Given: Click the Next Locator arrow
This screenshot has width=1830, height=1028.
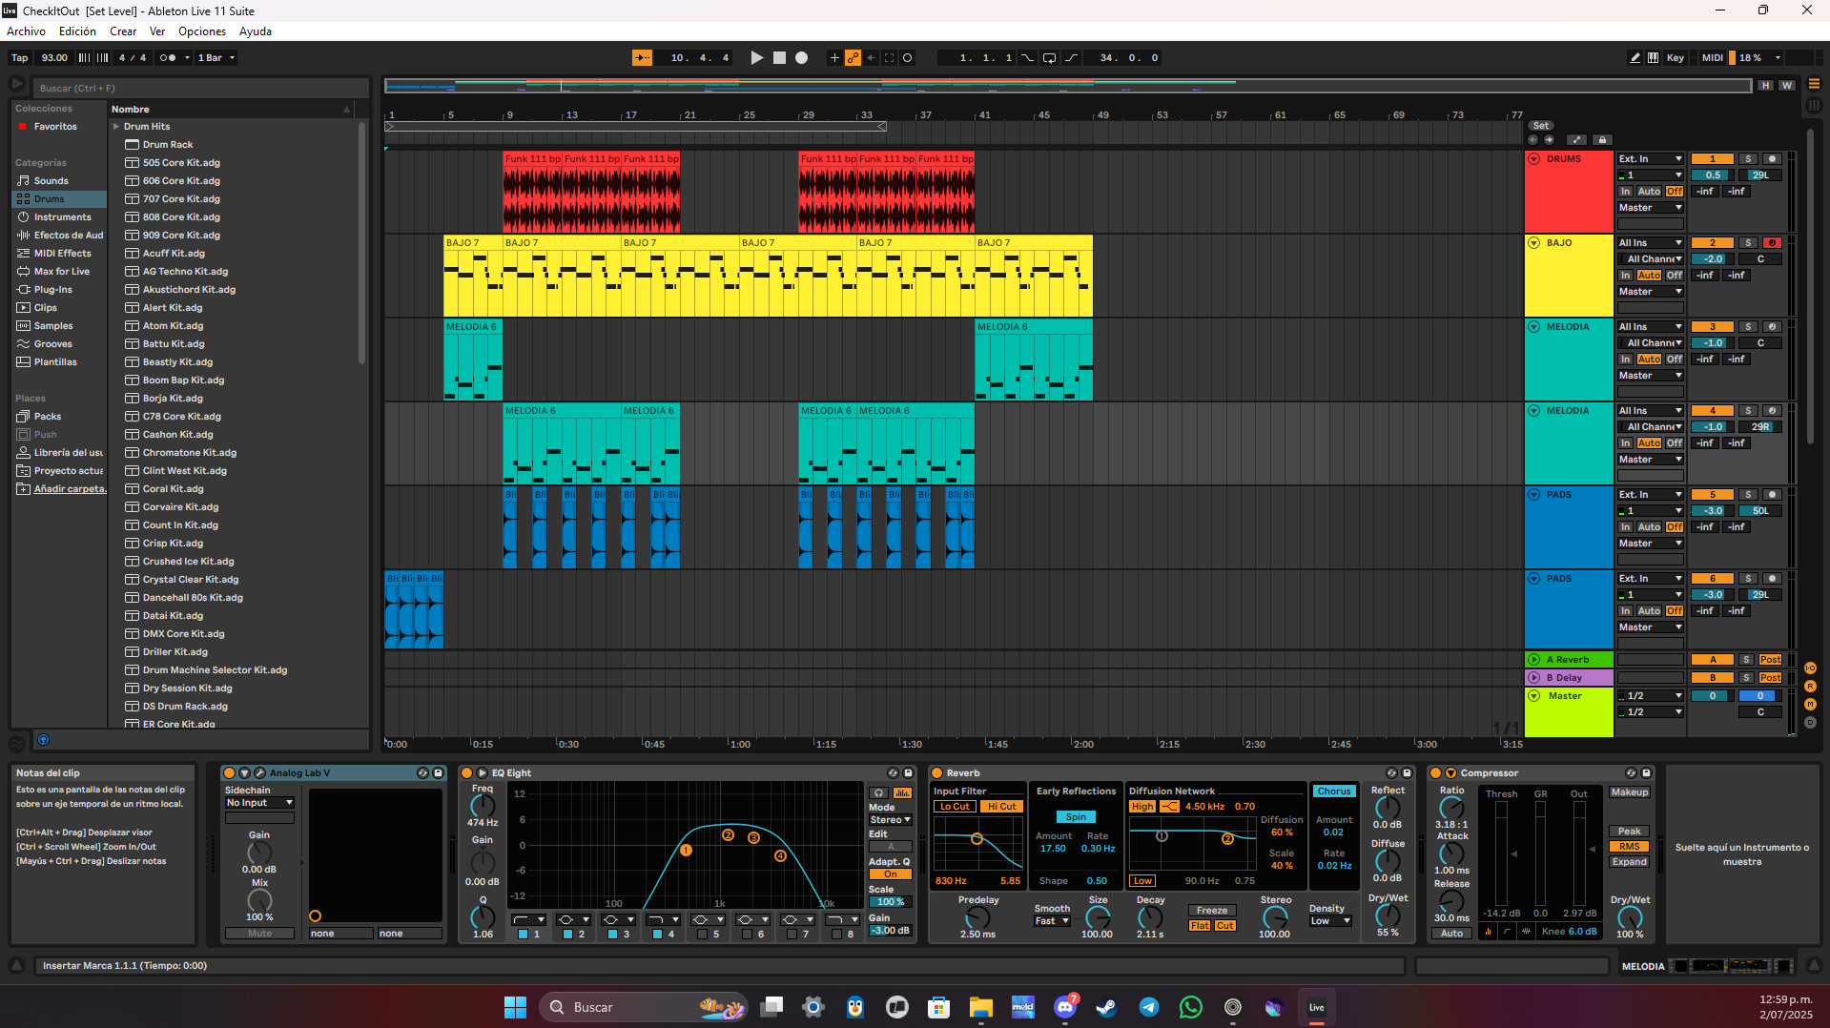Looking at the screenshot, I should coord(1549,140).
